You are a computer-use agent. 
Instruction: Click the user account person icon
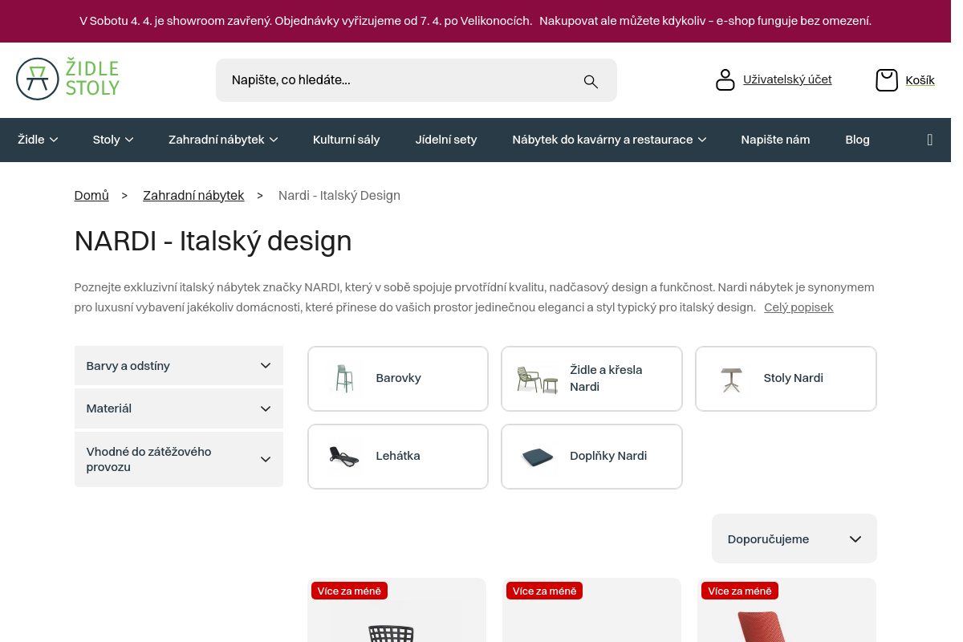coord(725,80)
